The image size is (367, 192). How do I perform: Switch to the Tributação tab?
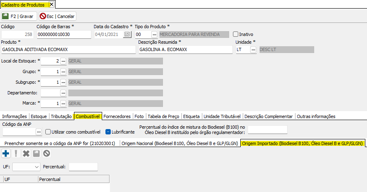(x=61, y=116)
